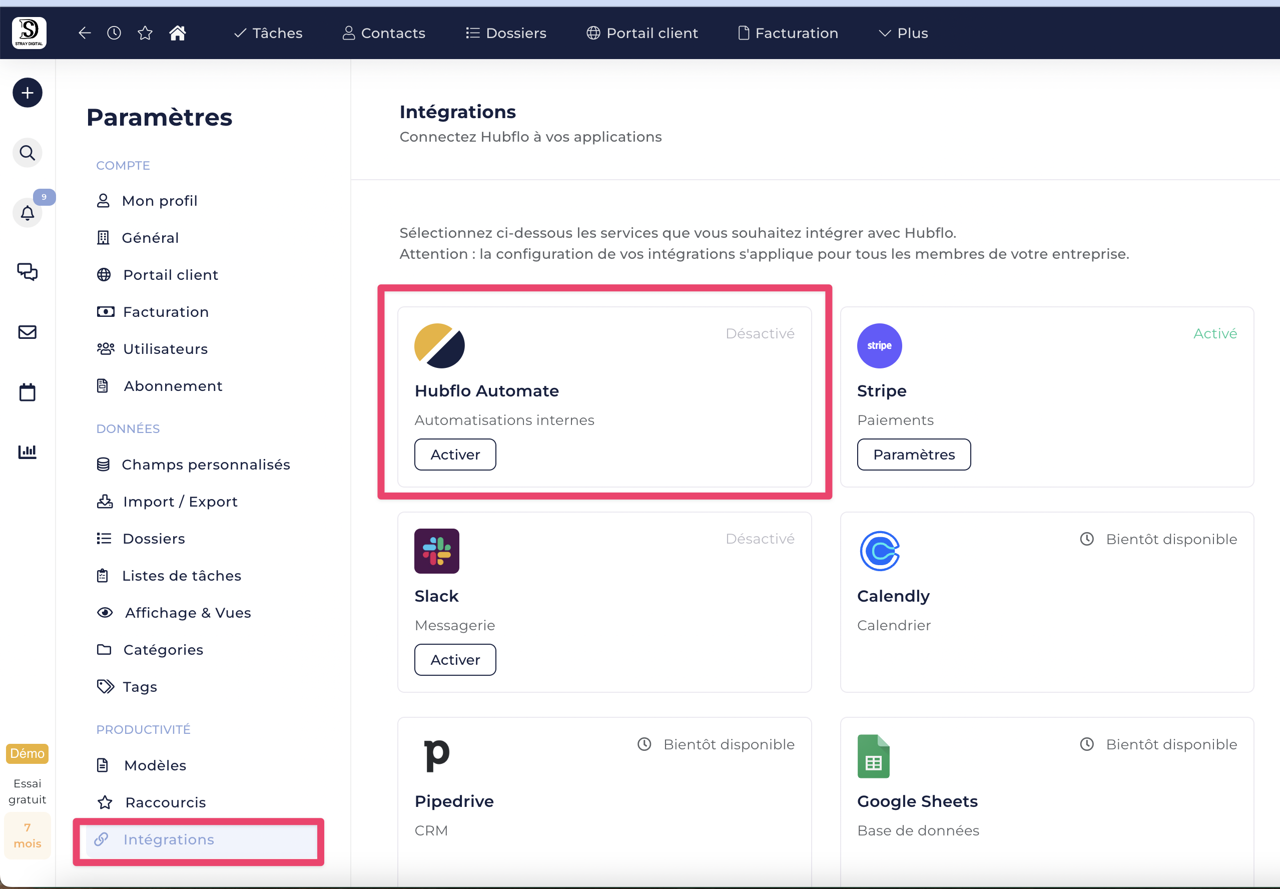Expand the Plus dropdown menu

903,33
